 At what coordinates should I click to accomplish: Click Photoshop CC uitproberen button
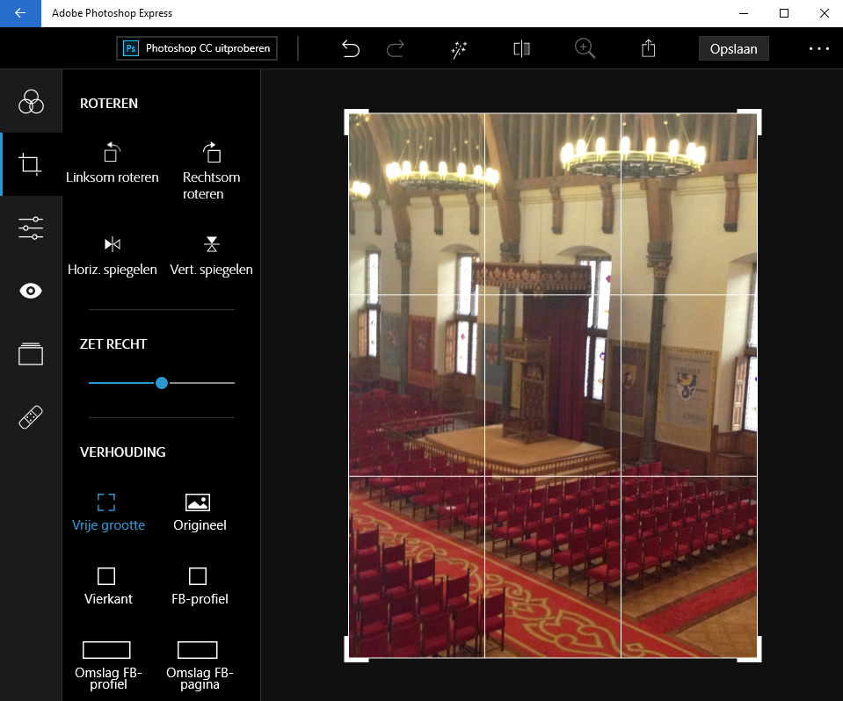(197, 48)
